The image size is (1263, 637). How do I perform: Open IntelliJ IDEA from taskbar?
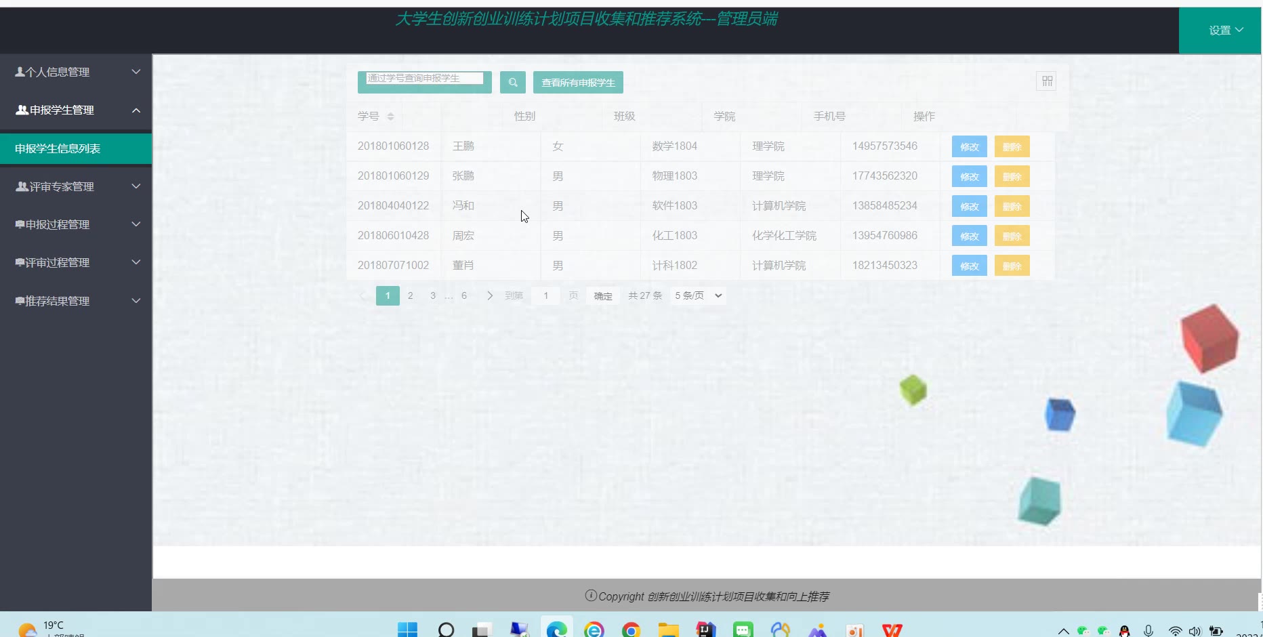click(705, 630)
